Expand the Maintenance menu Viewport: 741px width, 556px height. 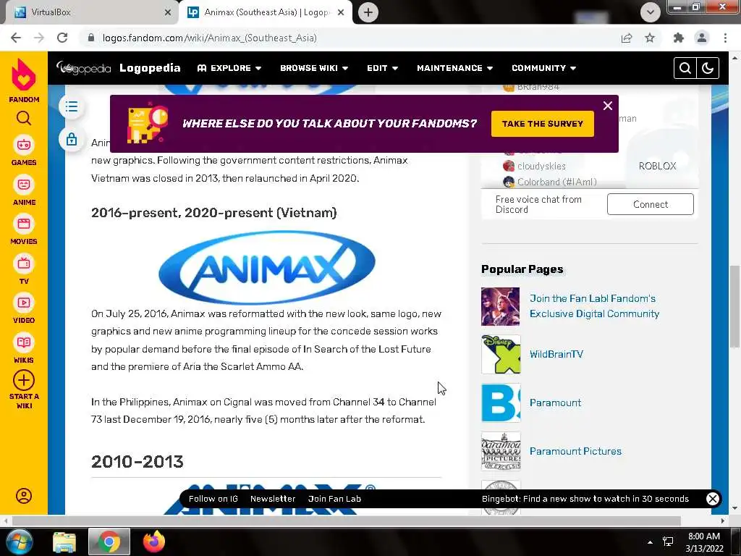454,68
